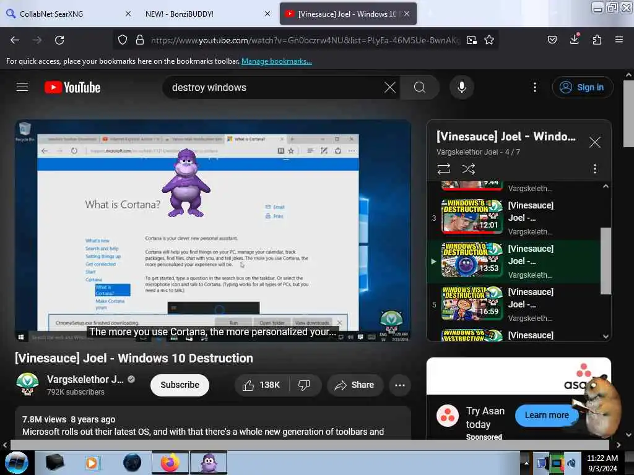Close the BonziBUDDY tab
Screen dimensions: 634x475
coord(267,14)
